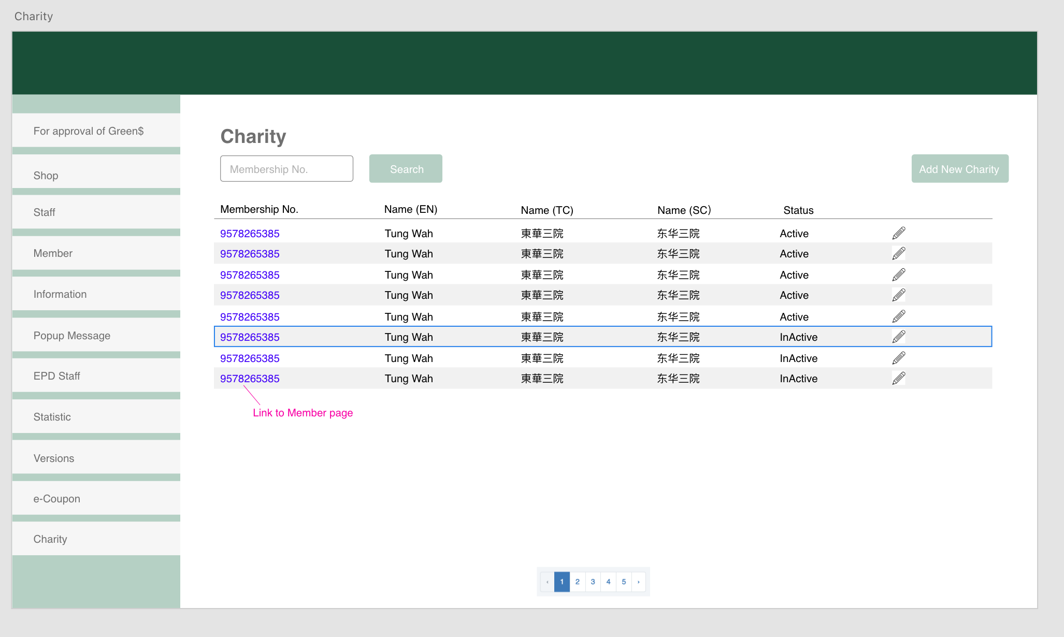
Task: Click the edit pencil in the second table row
Action: coord(899,253)
